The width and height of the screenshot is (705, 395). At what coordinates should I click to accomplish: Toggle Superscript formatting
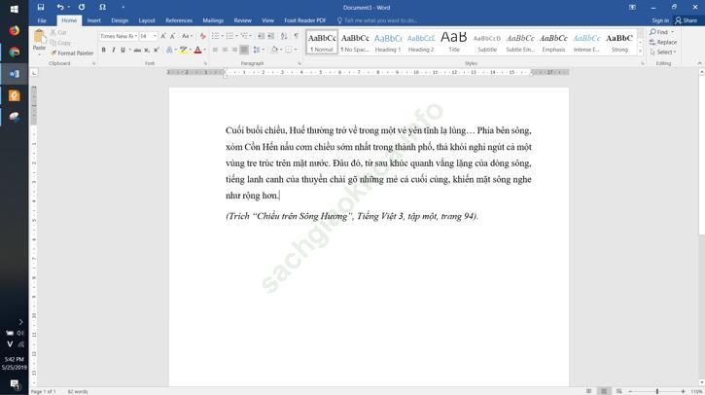157,50
